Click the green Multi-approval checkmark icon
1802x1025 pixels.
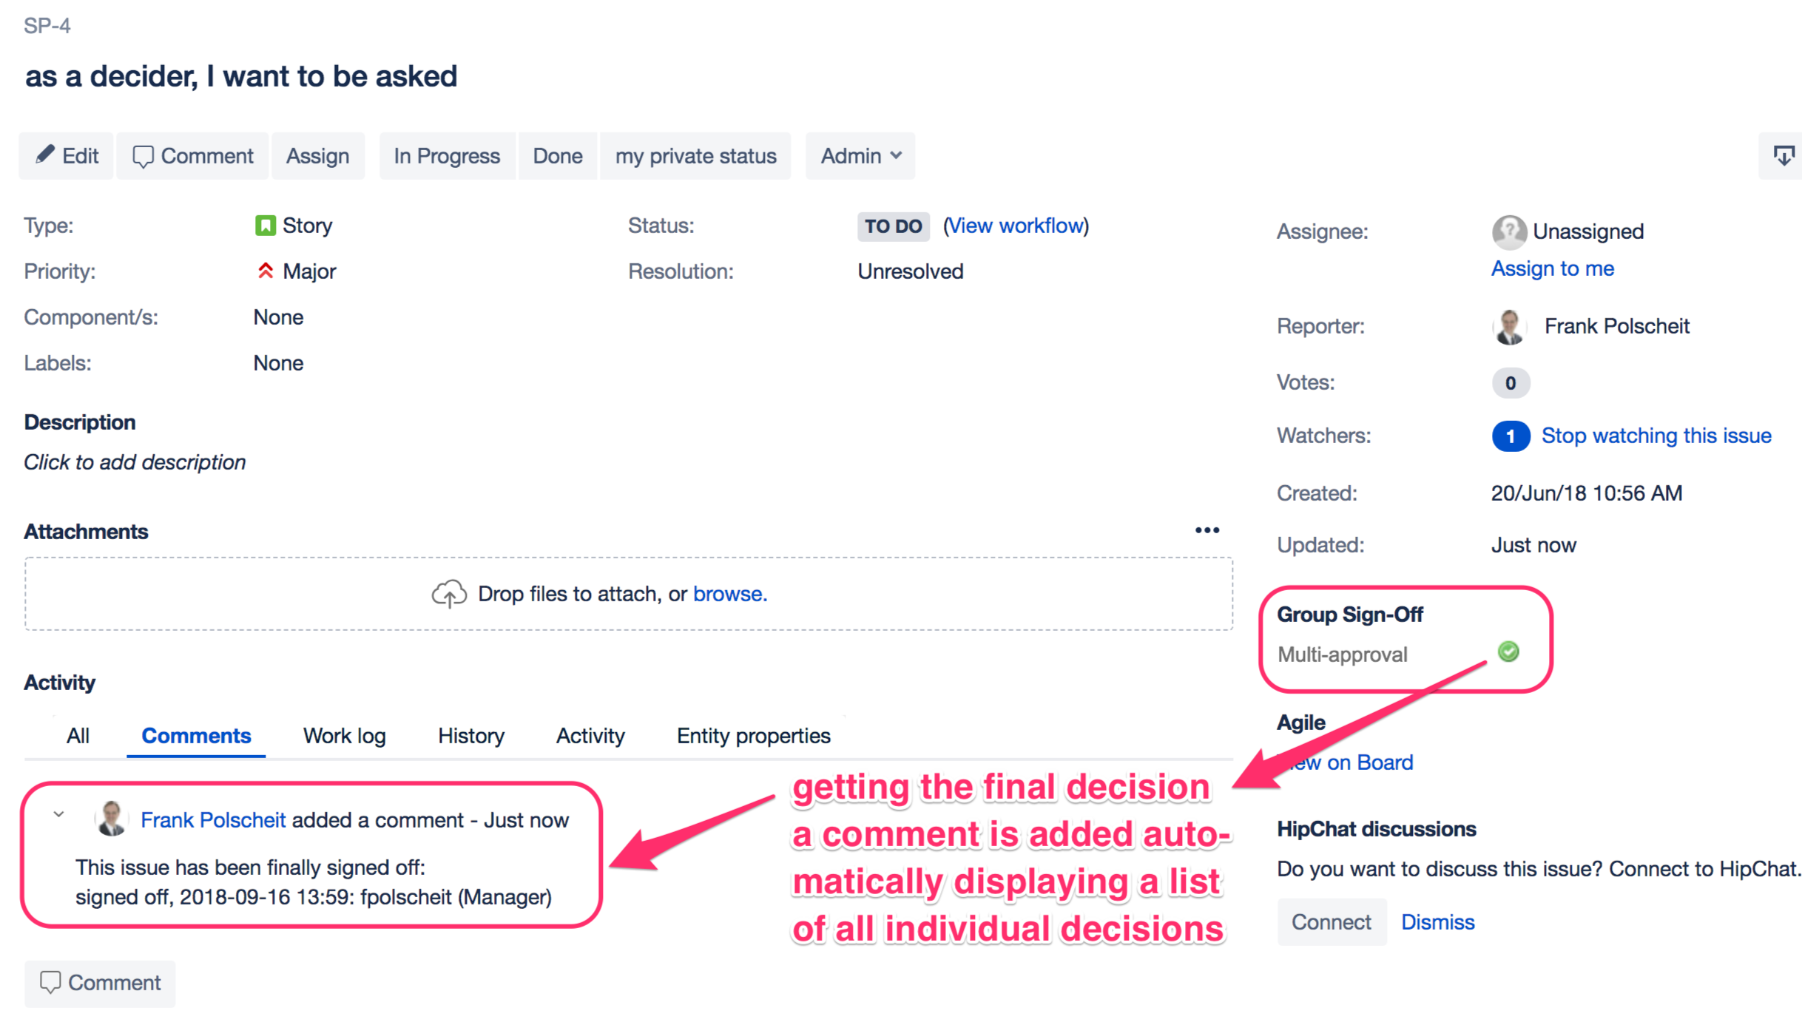tap(1508, 652)
